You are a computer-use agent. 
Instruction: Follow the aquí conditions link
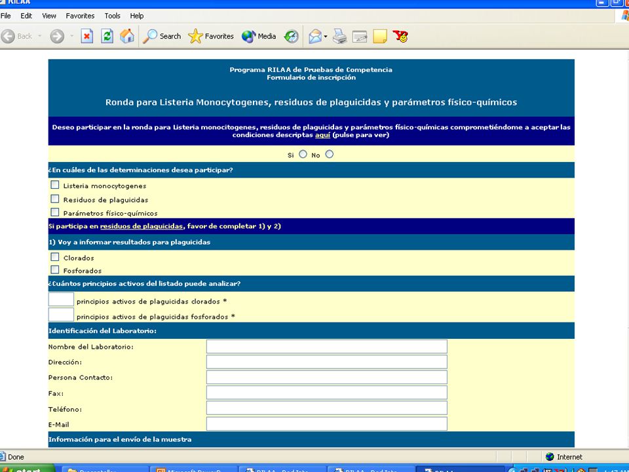coord(322,135)
